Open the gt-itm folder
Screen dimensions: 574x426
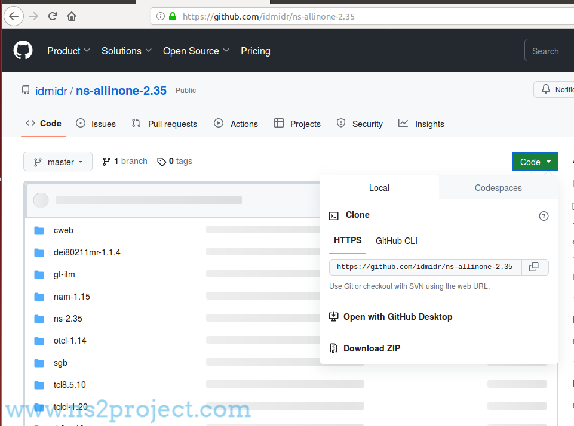tap(64, 274)
